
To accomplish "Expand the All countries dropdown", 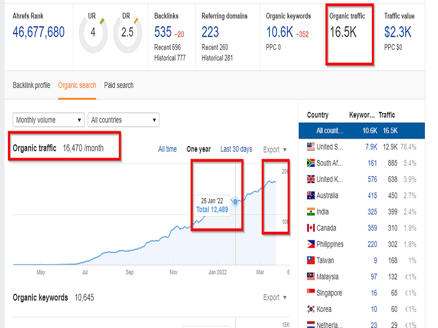I will point(124,120).
